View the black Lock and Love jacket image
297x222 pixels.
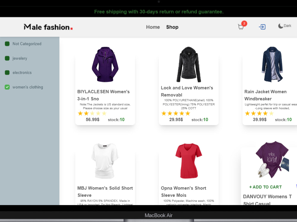189,64
